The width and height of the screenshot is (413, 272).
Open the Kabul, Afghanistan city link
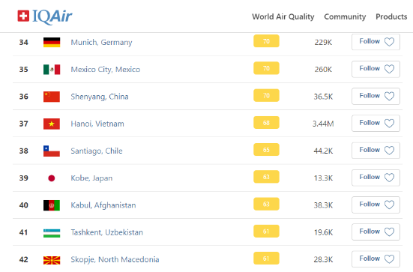coord(103,205)
